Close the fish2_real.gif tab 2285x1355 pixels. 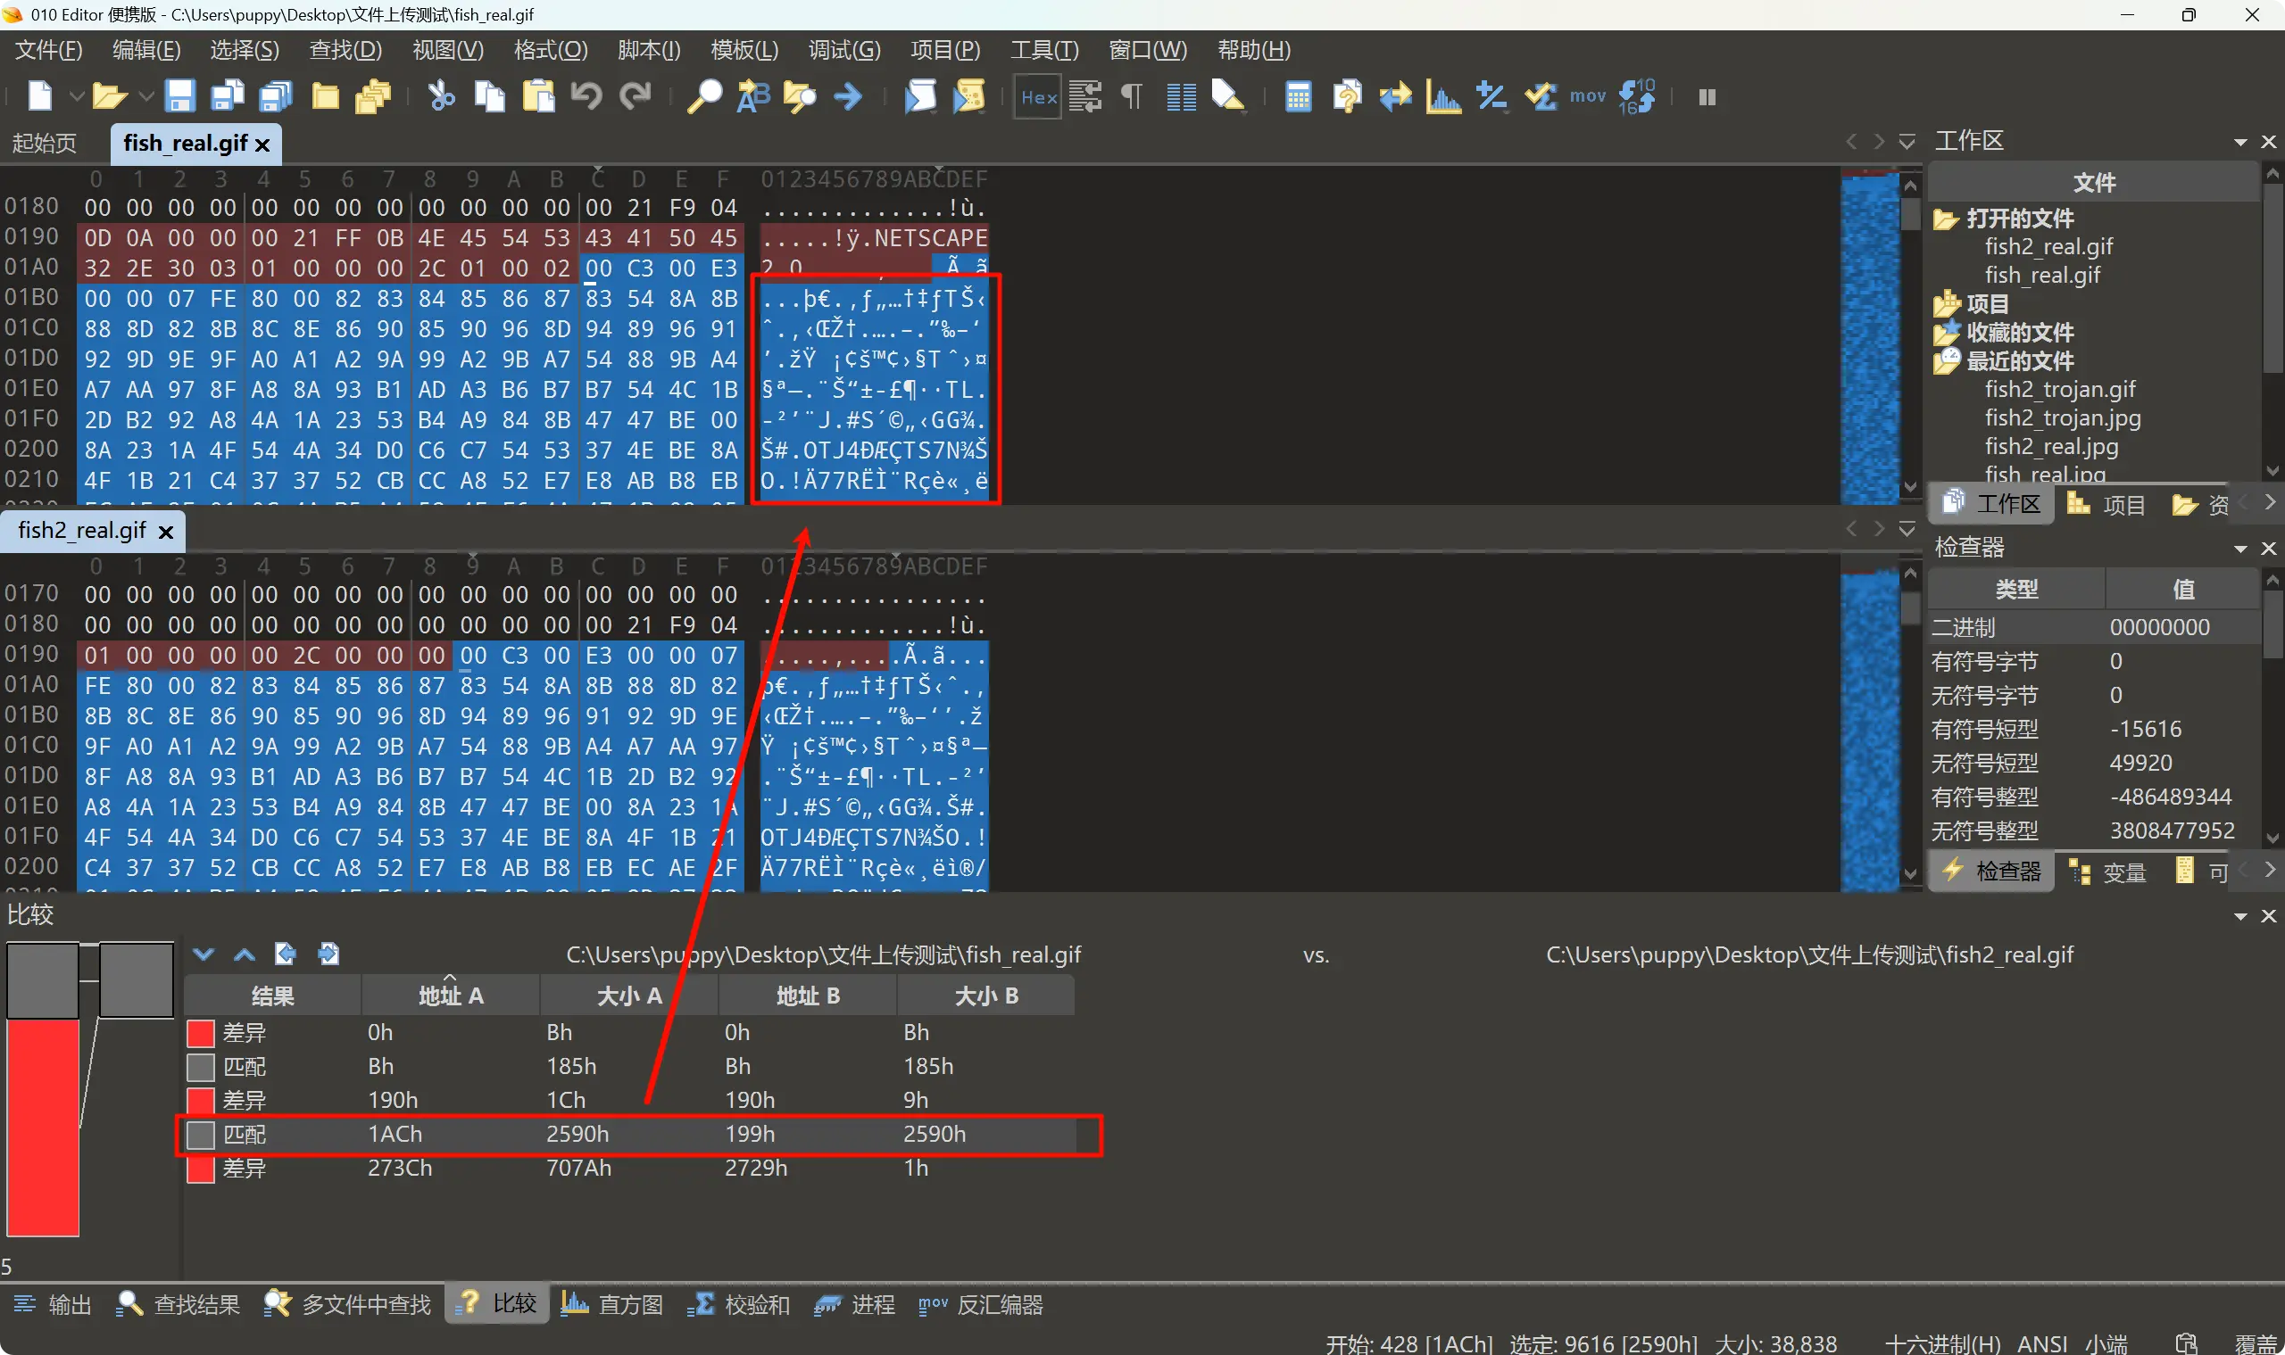[165, 532]
